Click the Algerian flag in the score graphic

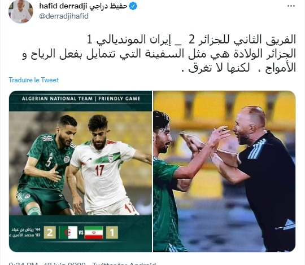click(68, 232)
